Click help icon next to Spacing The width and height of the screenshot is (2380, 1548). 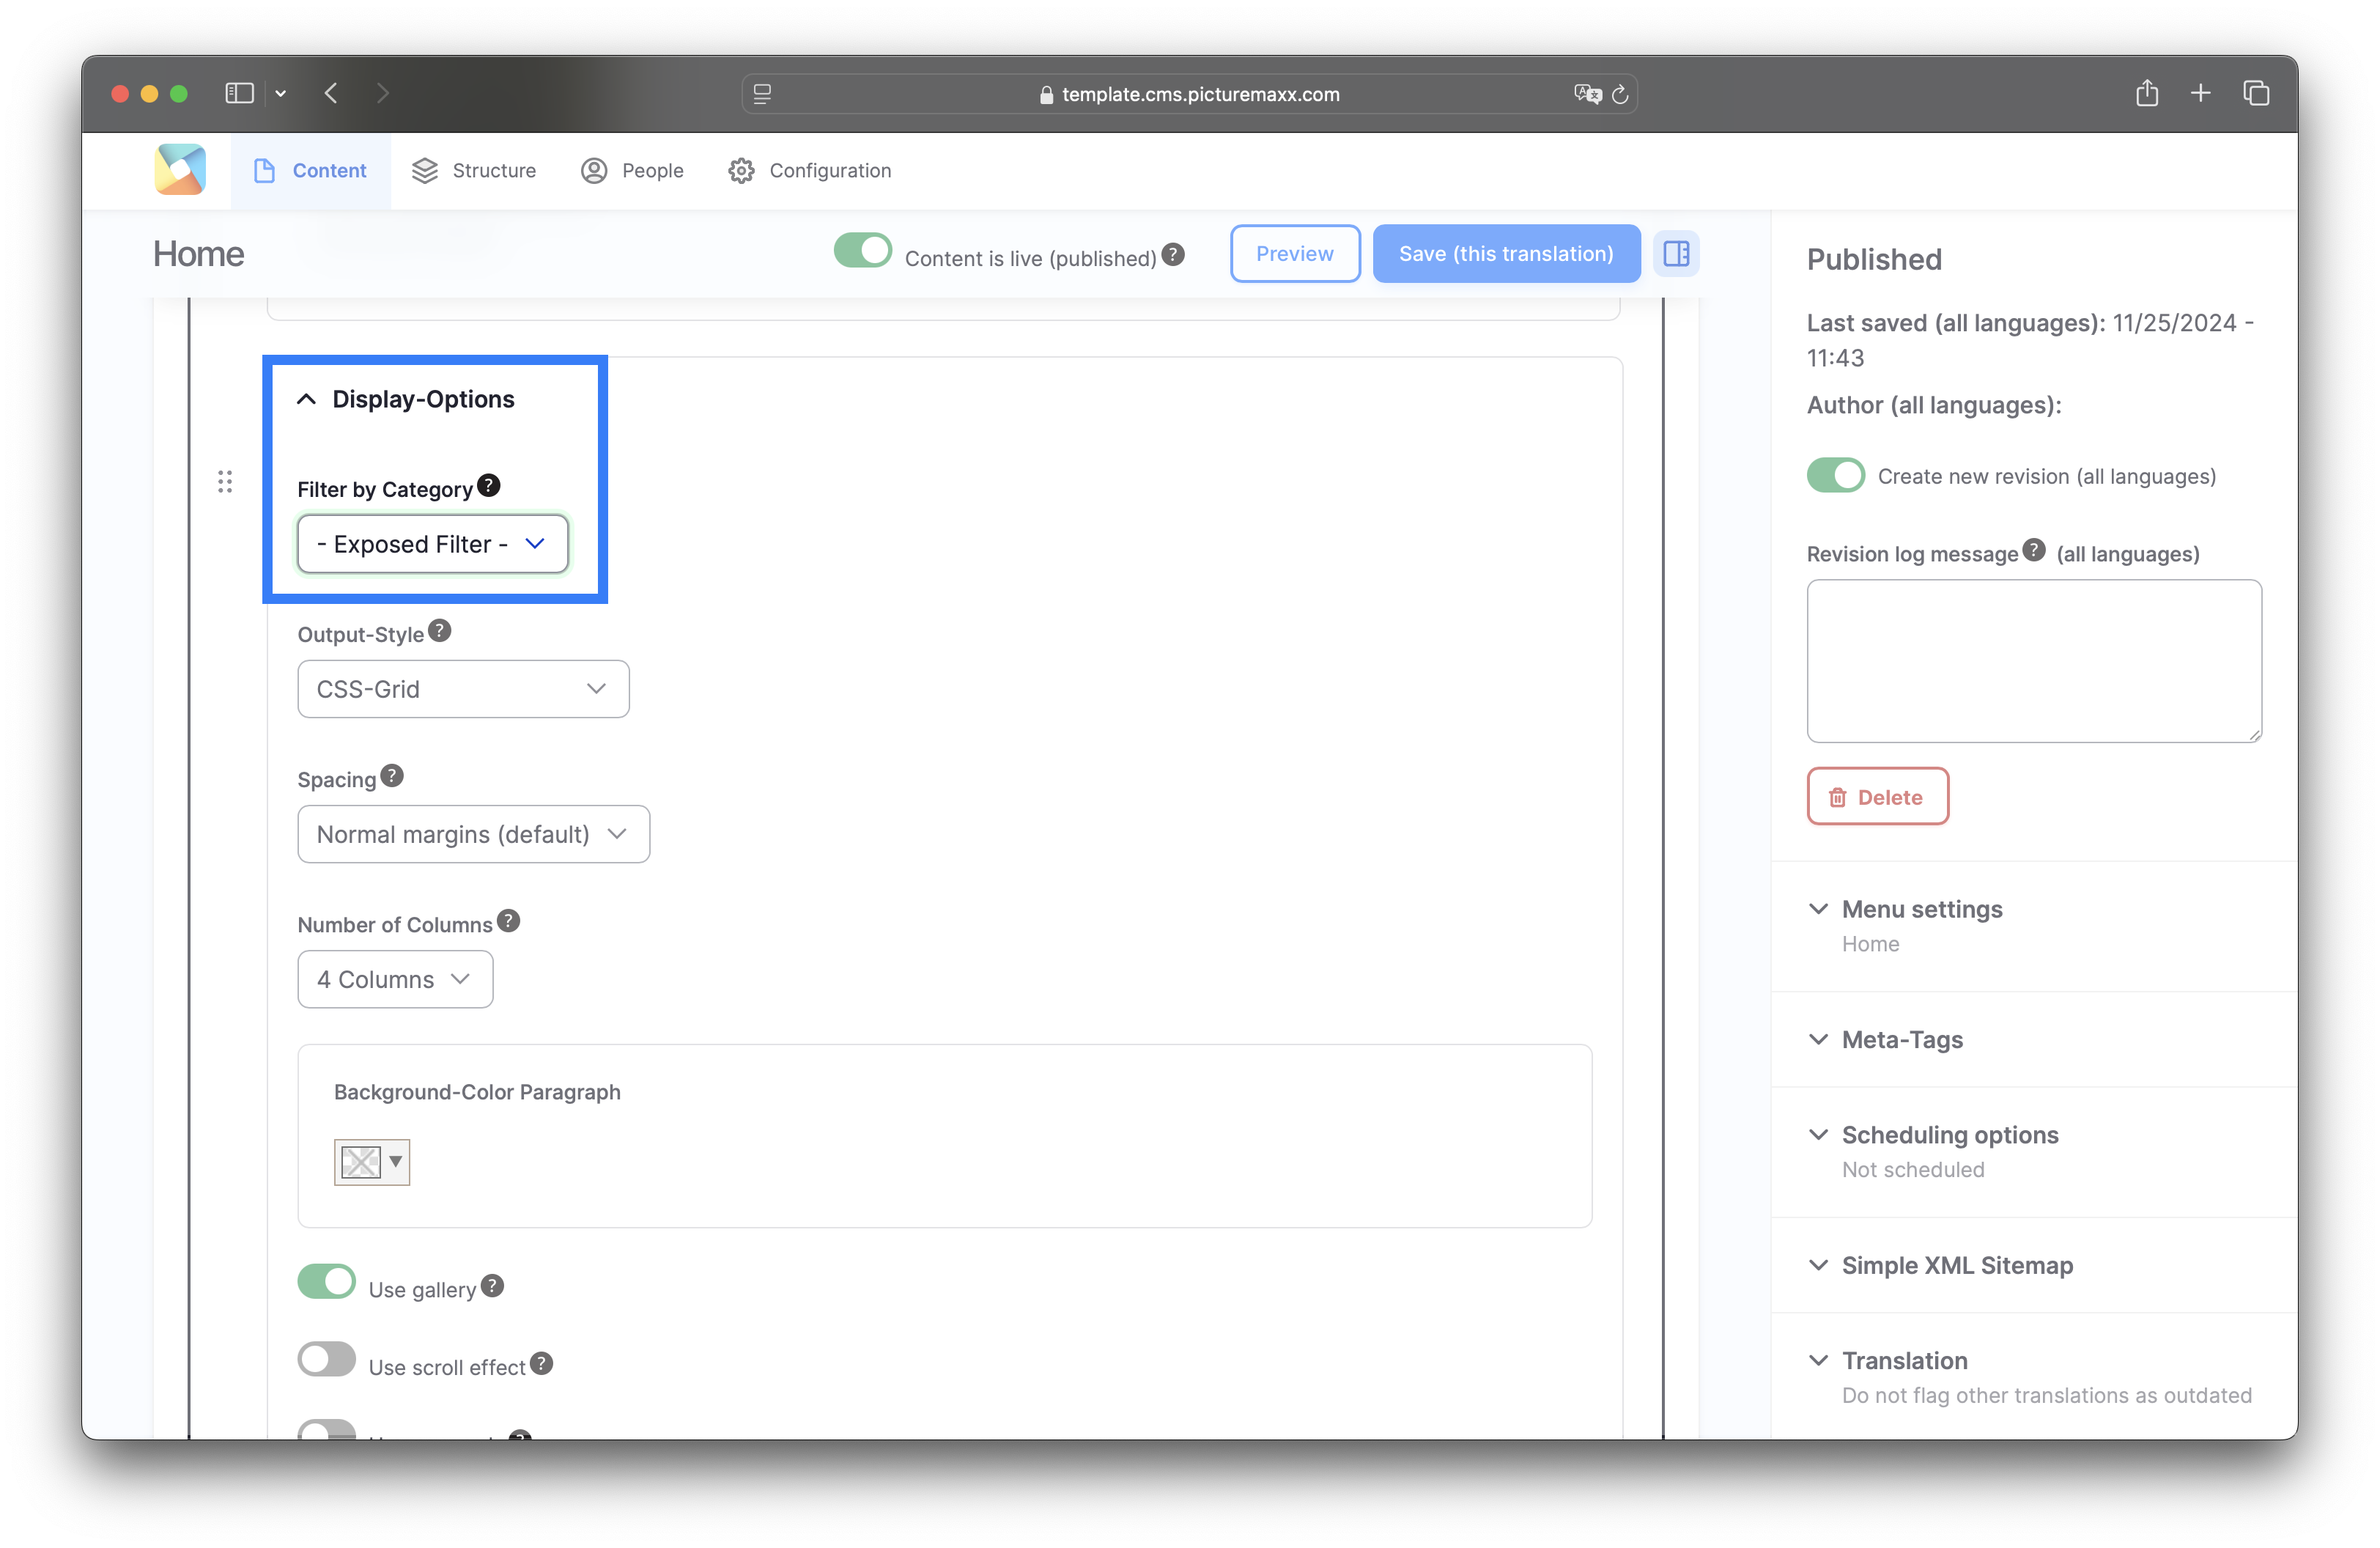392,775
